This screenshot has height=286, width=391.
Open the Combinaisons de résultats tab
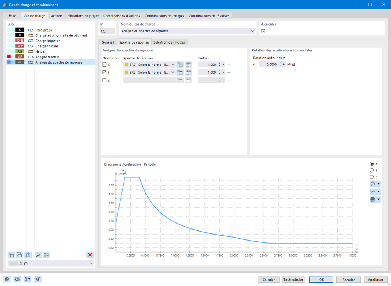click(209, 16)
